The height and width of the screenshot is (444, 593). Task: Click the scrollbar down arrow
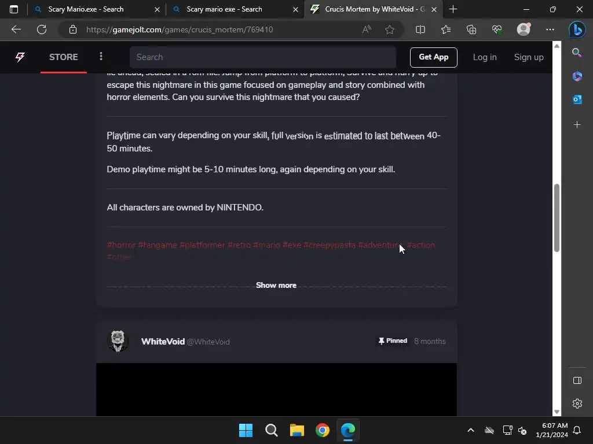[557, 412]
